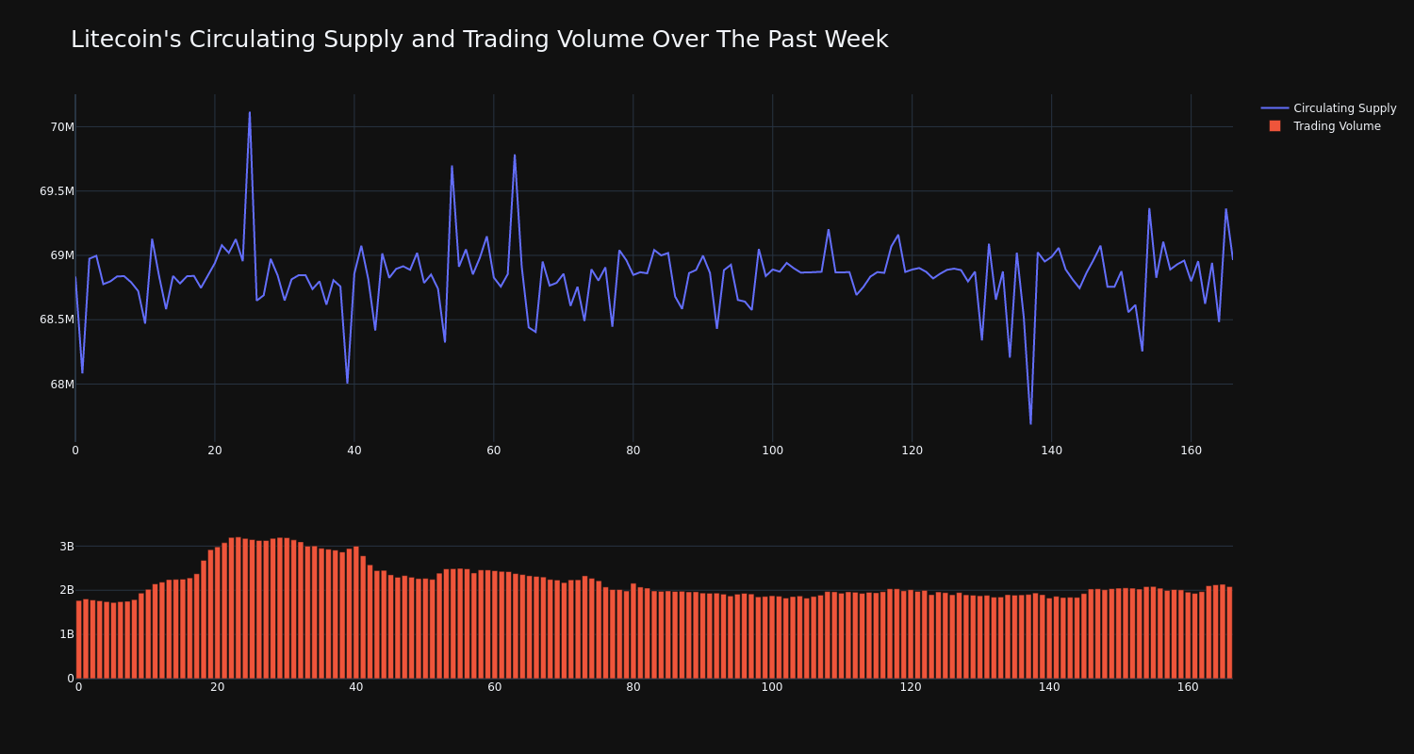Click the first trading volume bar at hour 0
1414x754 pixels.
(78, 639)
